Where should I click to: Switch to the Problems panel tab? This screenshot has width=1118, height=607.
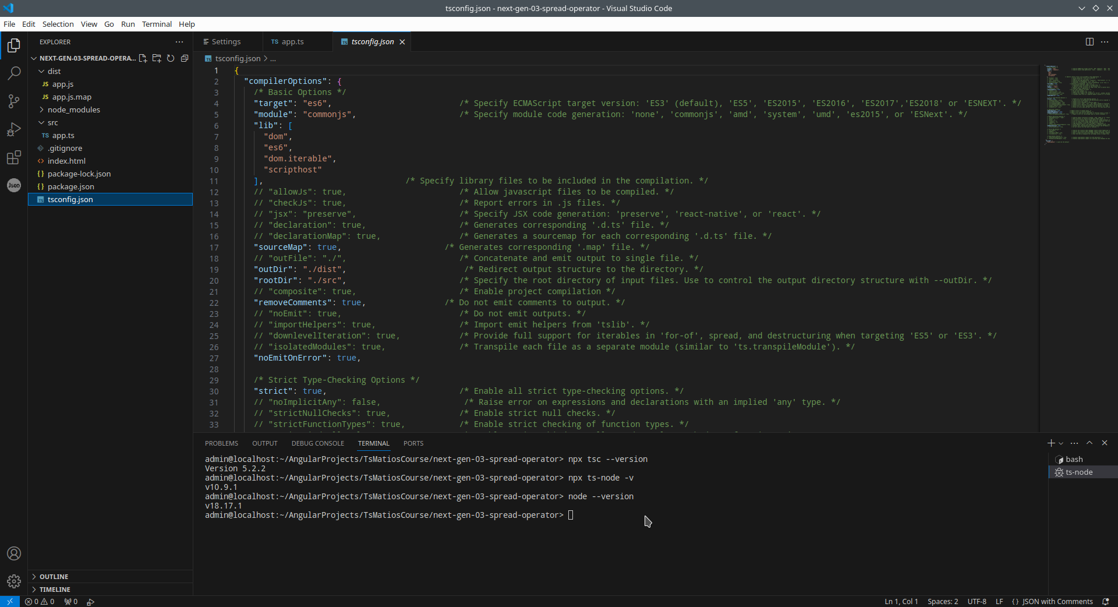(221, 443)
